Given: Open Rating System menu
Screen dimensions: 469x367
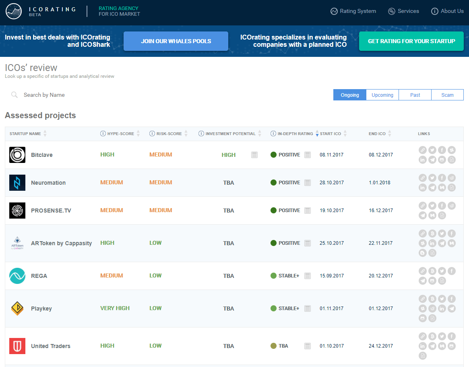Looking at the screenshot, I should pyautogui.click(x=353, y=11).
